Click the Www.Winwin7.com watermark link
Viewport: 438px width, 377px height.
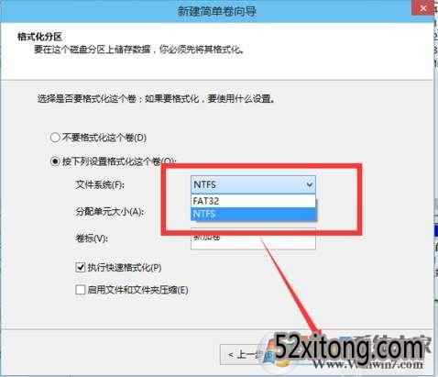point(369,364)
